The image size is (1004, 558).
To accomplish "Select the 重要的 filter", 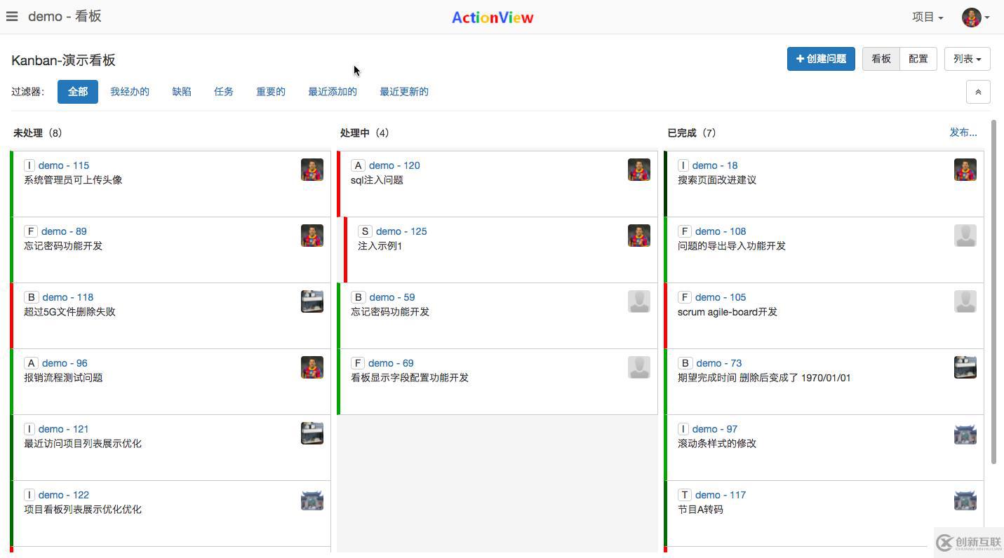I will (x=271, y=92).
